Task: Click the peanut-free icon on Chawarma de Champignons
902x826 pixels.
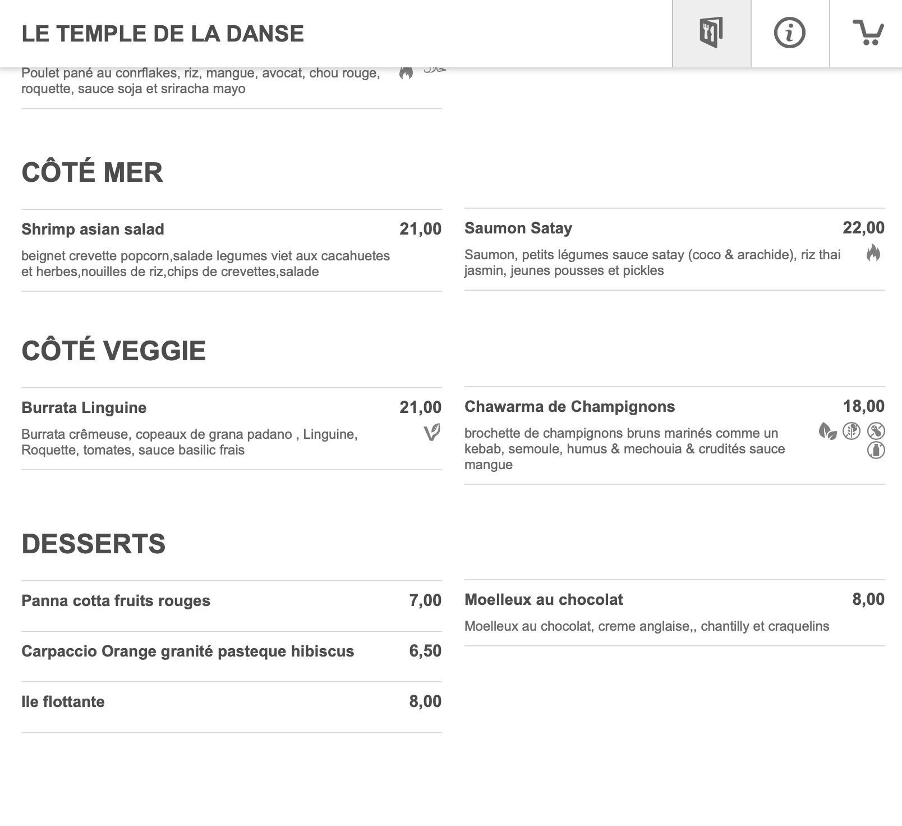Action: point(876,431)
